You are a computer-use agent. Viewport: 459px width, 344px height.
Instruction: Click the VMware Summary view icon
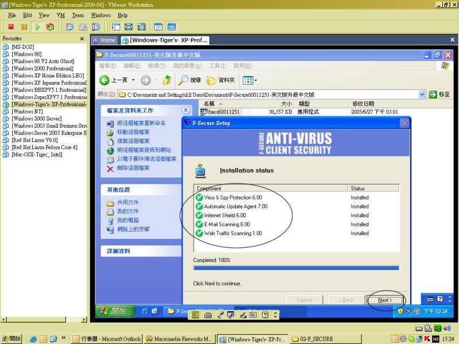(x=158, y=27)
